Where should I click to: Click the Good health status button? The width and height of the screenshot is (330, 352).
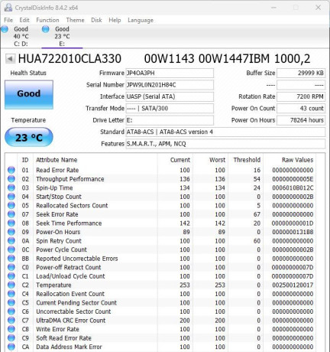click(29, 95)
